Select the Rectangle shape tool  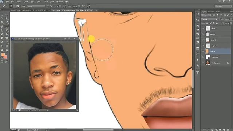click(x=7, y=46)
